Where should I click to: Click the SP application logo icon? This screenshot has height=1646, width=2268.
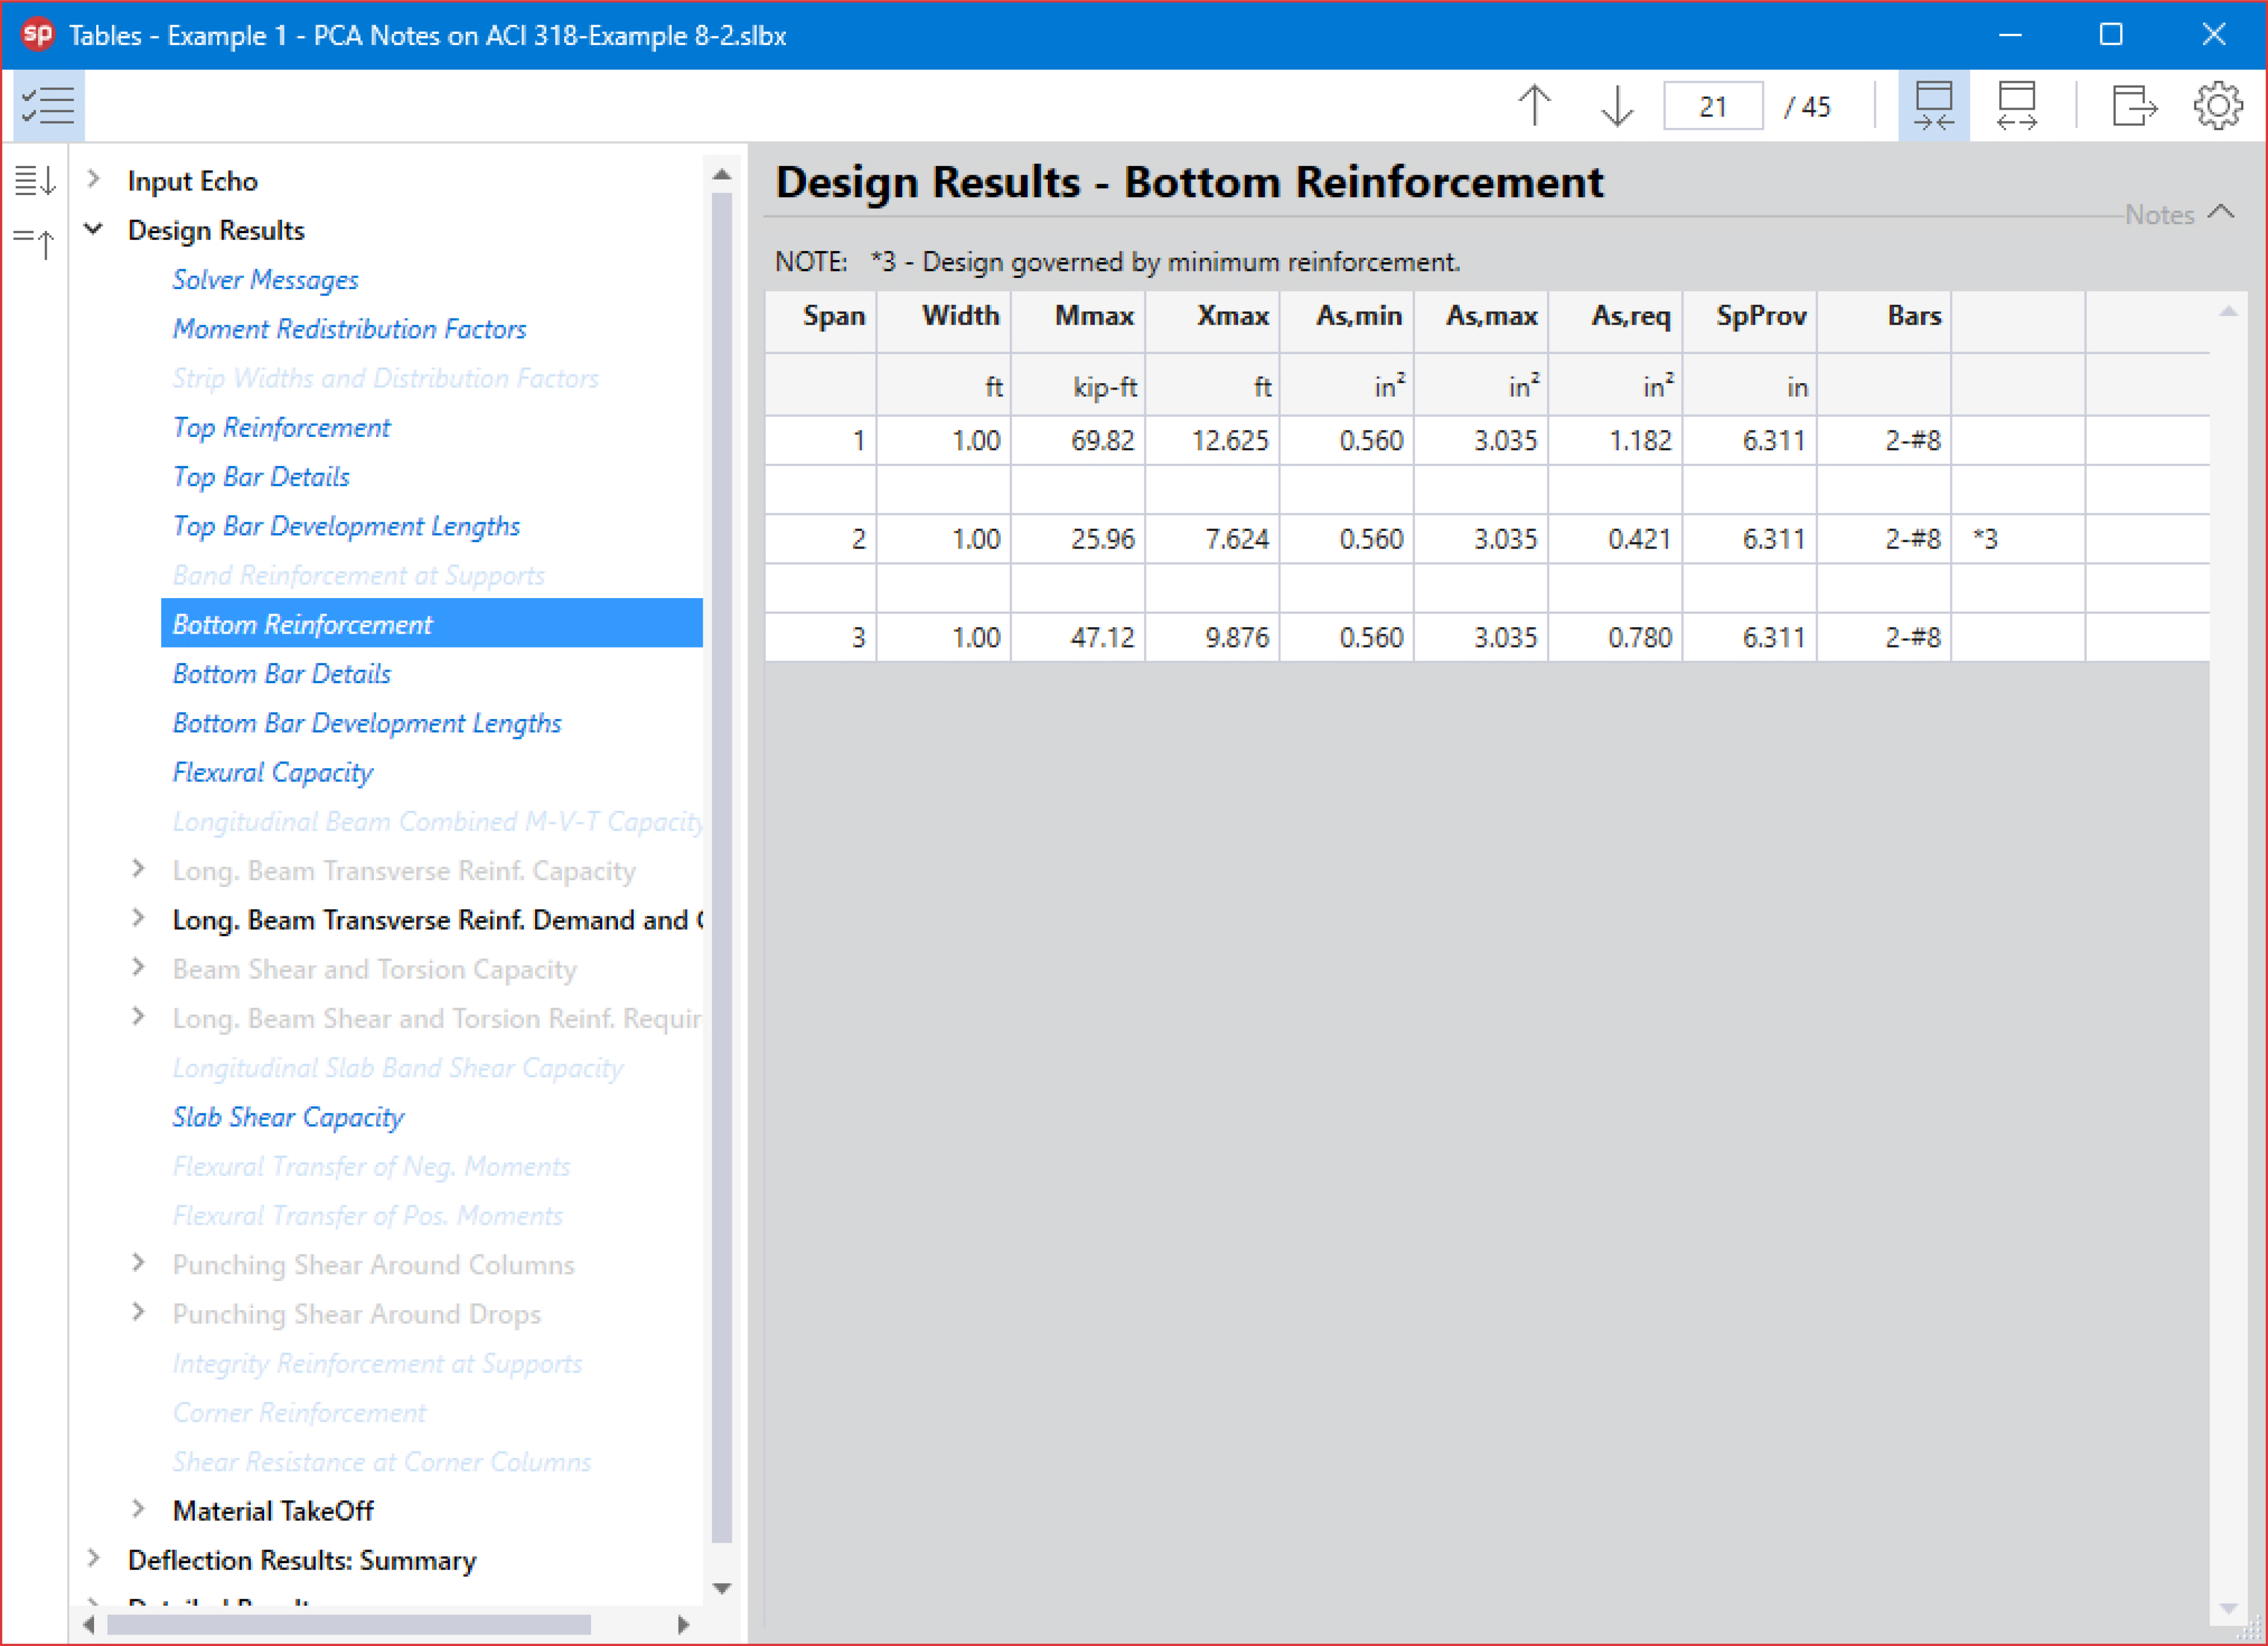pos(38,35)
